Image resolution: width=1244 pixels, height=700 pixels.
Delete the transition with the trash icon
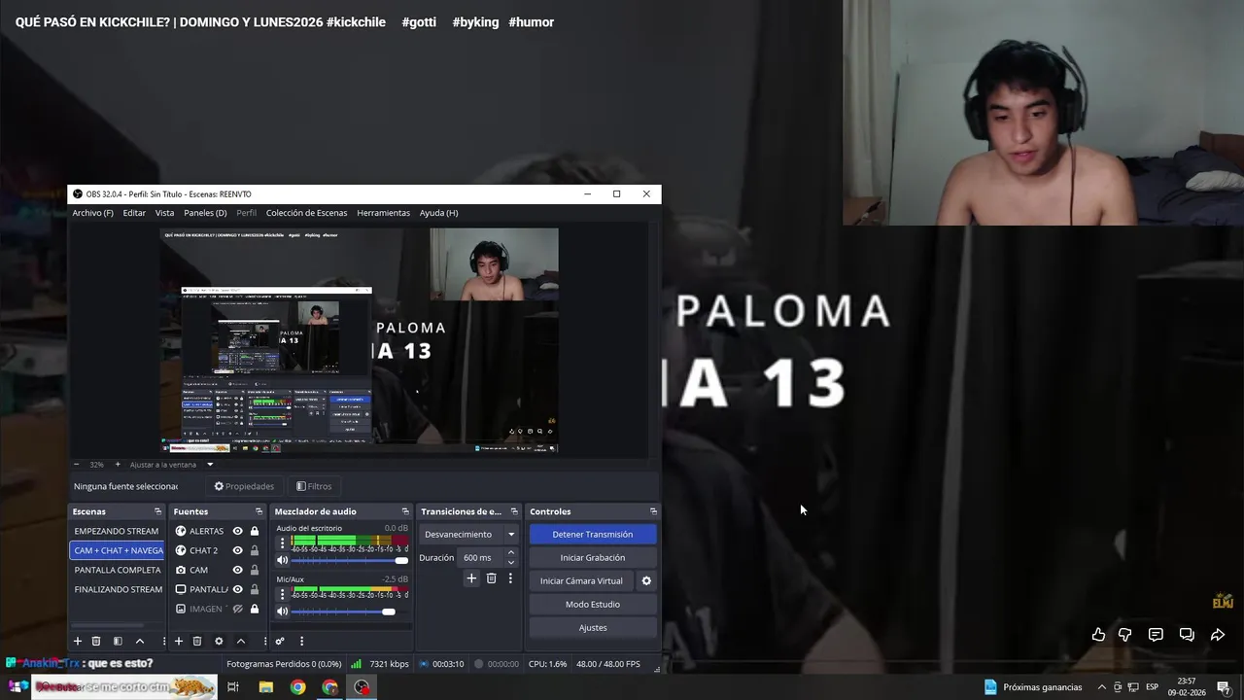[x=492, y=578]
